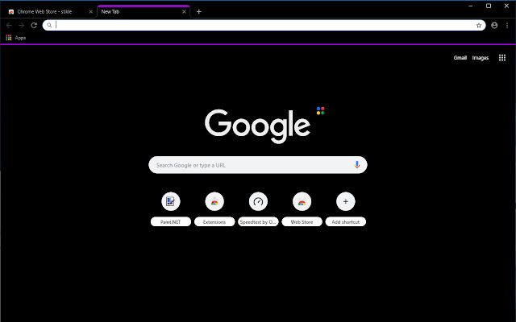The height and width of the screenshot is (322, 516).
Task: Open the Paint.NET shortcut icon
Action: 170,201
